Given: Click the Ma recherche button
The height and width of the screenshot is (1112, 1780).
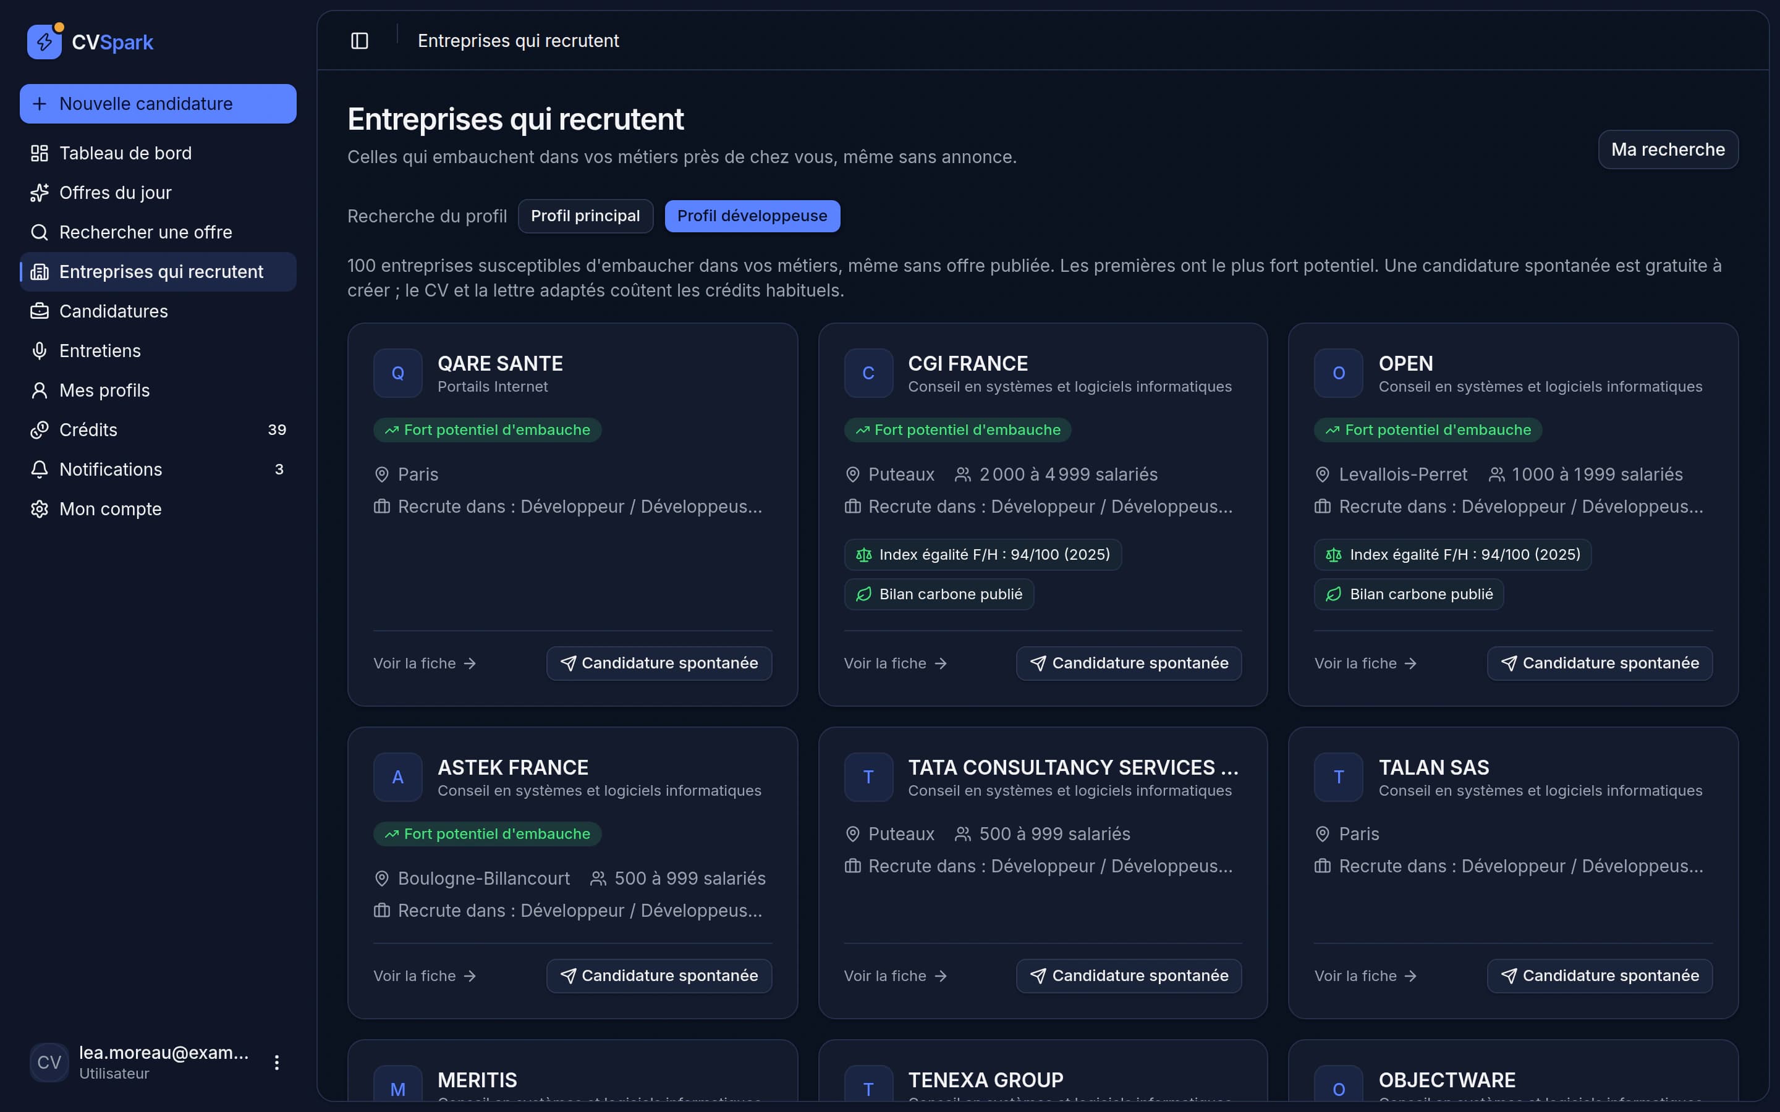Looking at the screenshot, I should pos(1668,150).
